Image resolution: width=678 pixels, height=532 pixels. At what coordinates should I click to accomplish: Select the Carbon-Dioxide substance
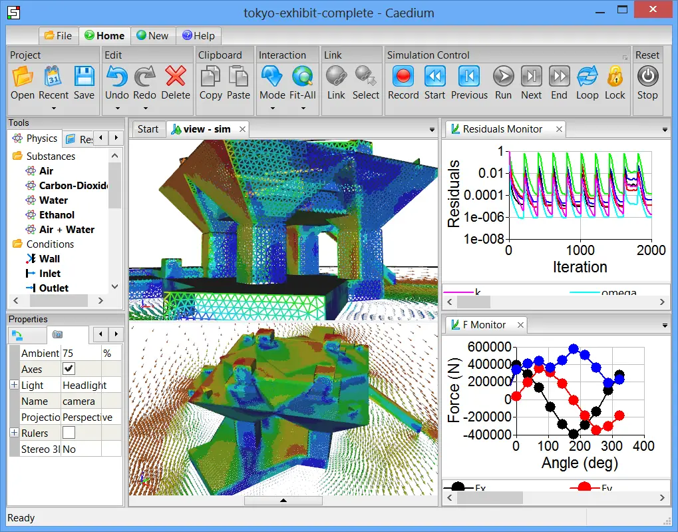click(x=72, y=186)
